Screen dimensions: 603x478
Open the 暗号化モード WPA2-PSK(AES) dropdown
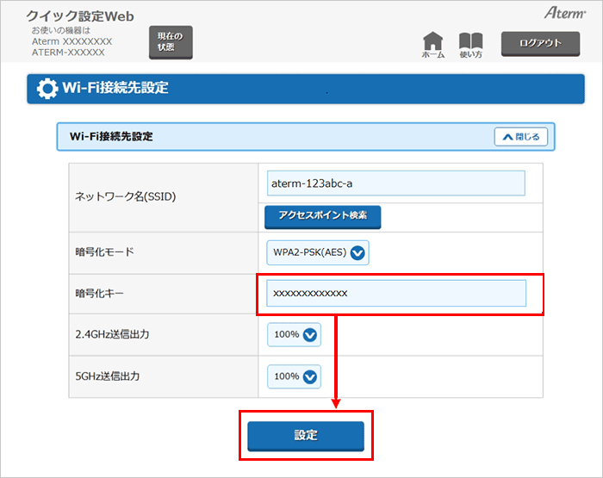318,253
